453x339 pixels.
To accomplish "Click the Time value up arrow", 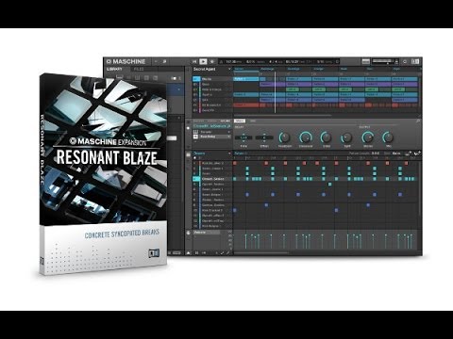I will 243,134.
